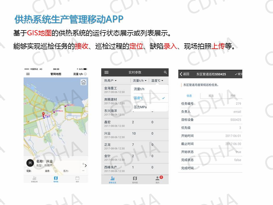
Task: Tap the 目标设备 row showing SS0425
Action: 210,120
